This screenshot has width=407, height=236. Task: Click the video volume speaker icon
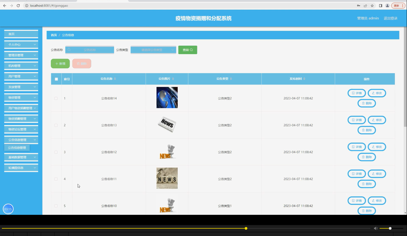click(376, 228)
